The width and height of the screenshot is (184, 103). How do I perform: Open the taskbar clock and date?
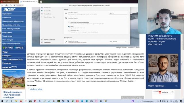tap(176, 101)
